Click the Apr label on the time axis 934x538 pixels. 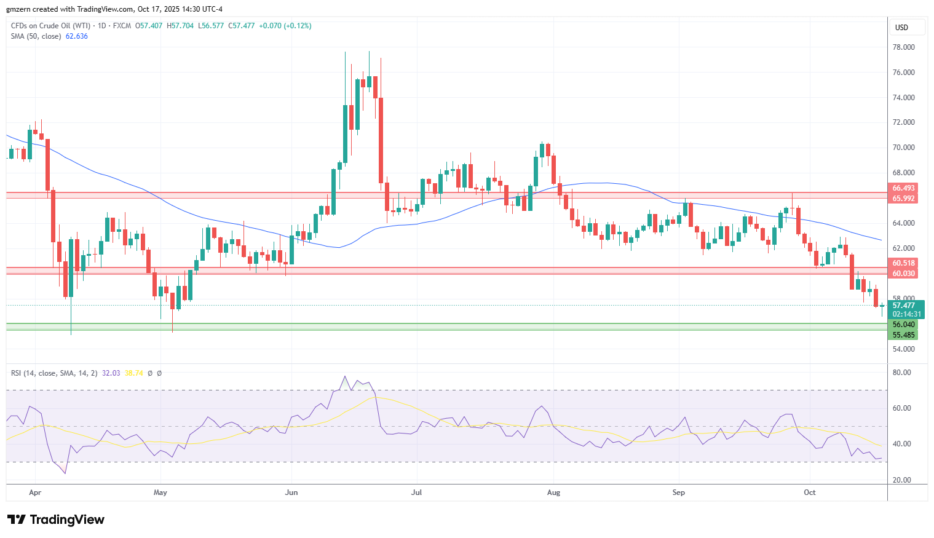[x=35, y=493]
